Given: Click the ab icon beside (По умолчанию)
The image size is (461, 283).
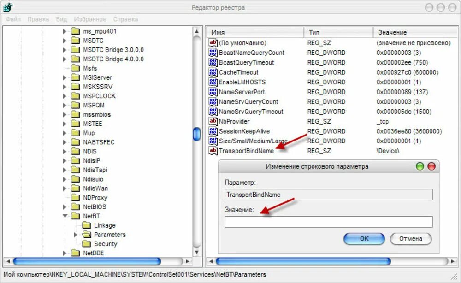Looking at the screenshot, I should (x=213, y=42).
